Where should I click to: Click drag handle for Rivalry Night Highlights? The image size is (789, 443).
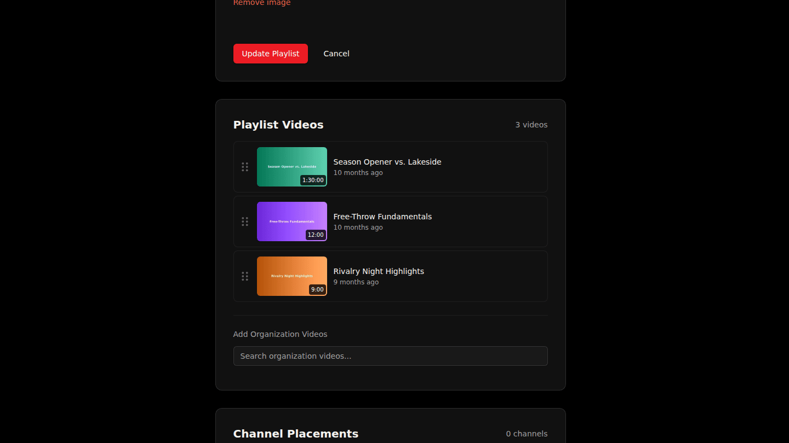245,276
